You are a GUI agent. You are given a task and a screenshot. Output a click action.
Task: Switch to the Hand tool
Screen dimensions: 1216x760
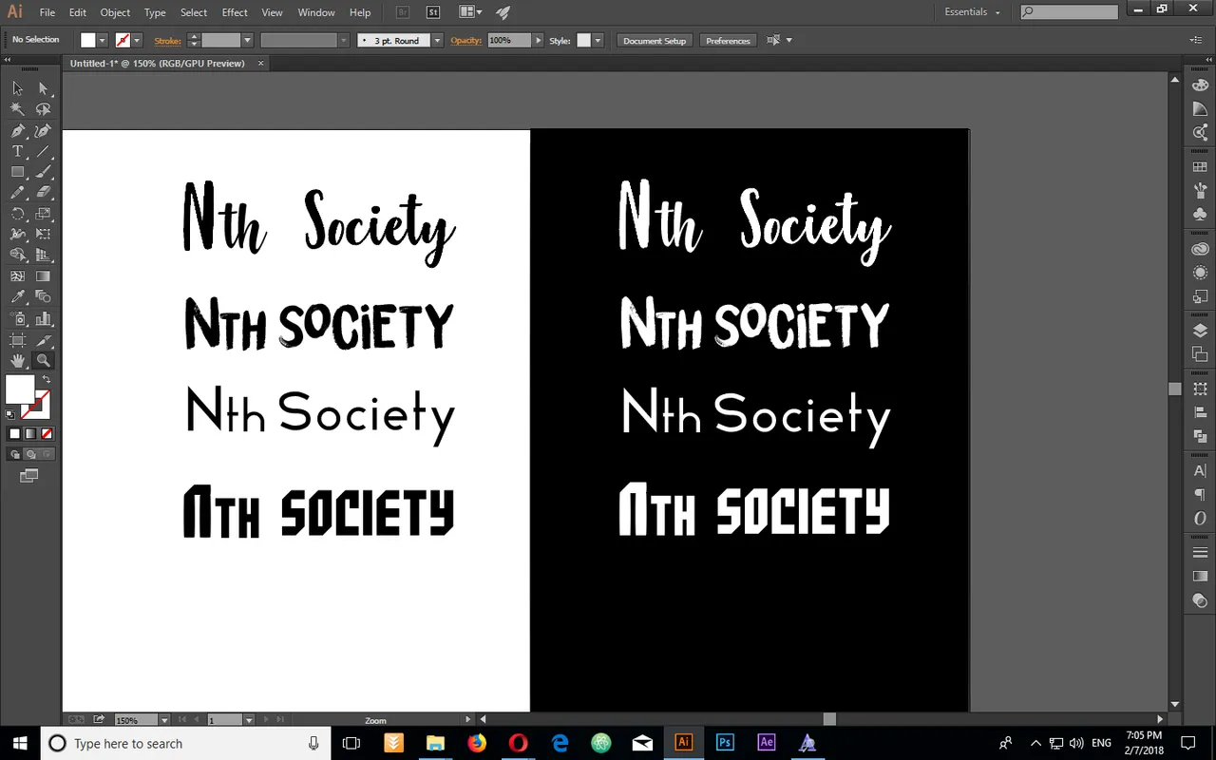[17, 361]
